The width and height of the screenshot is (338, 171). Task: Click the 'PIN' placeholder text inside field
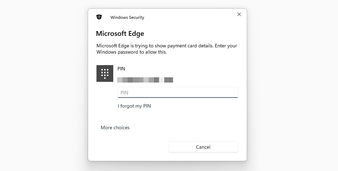[x=124, y=93]
